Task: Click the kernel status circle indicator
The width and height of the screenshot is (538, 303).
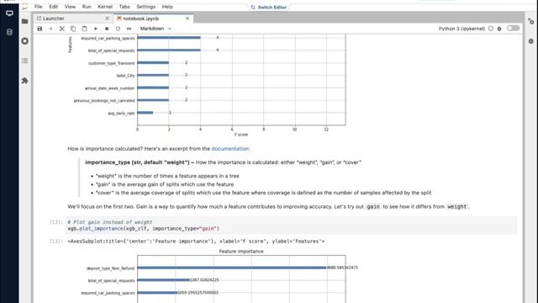Action: (x=491, y=29)
